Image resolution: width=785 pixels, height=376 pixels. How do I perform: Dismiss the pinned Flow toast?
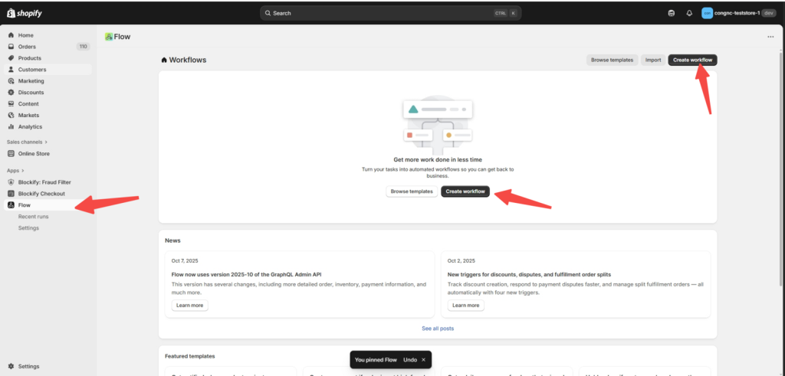[423, 360]
